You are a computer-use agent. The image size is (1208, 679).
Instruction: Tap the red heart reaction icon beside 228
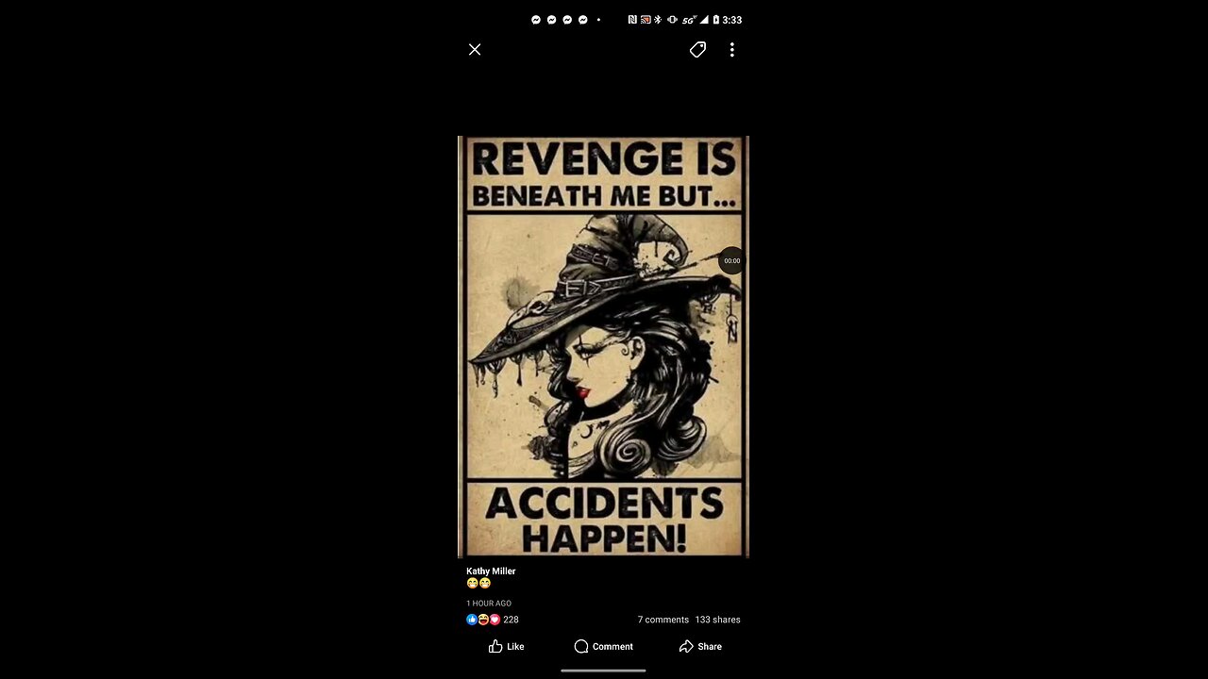click(495, 620)
